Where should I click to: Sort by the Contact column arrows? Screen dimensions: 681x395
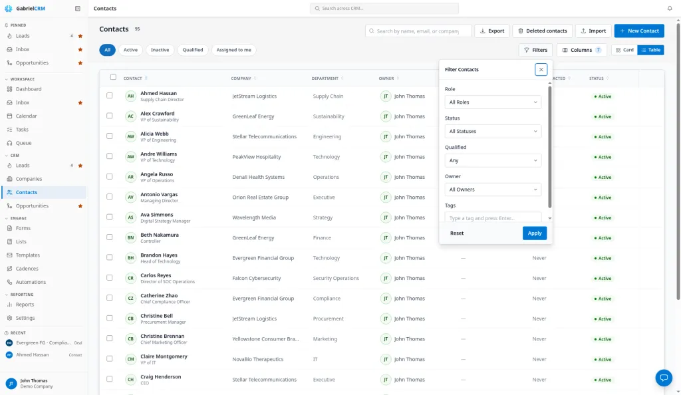[x=146, y=78]
